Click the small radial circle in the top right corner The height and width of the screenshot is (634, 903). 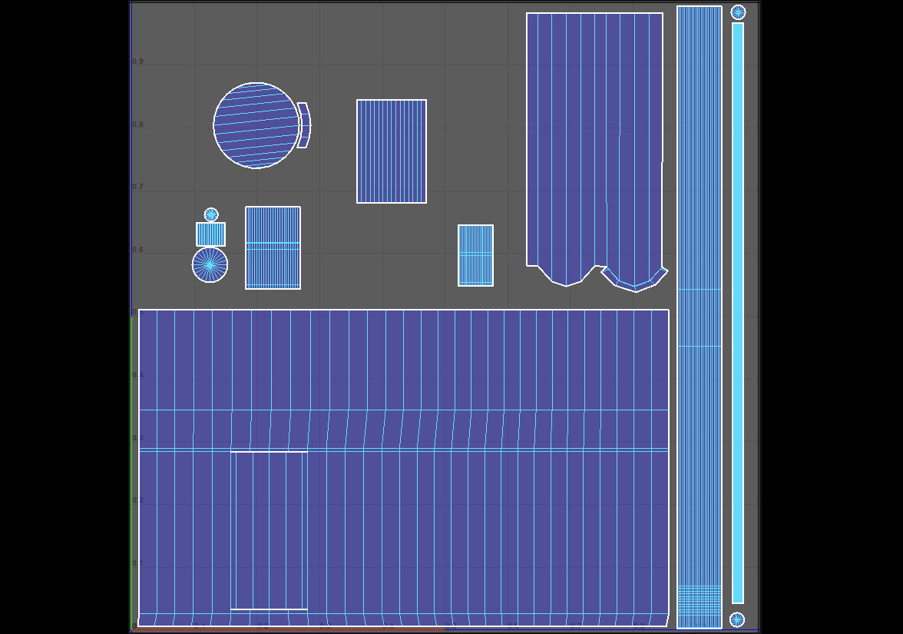click(738, 12)
